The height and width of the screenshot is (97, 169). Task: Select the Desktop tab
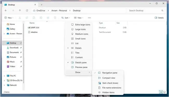(x=20, y=5)
